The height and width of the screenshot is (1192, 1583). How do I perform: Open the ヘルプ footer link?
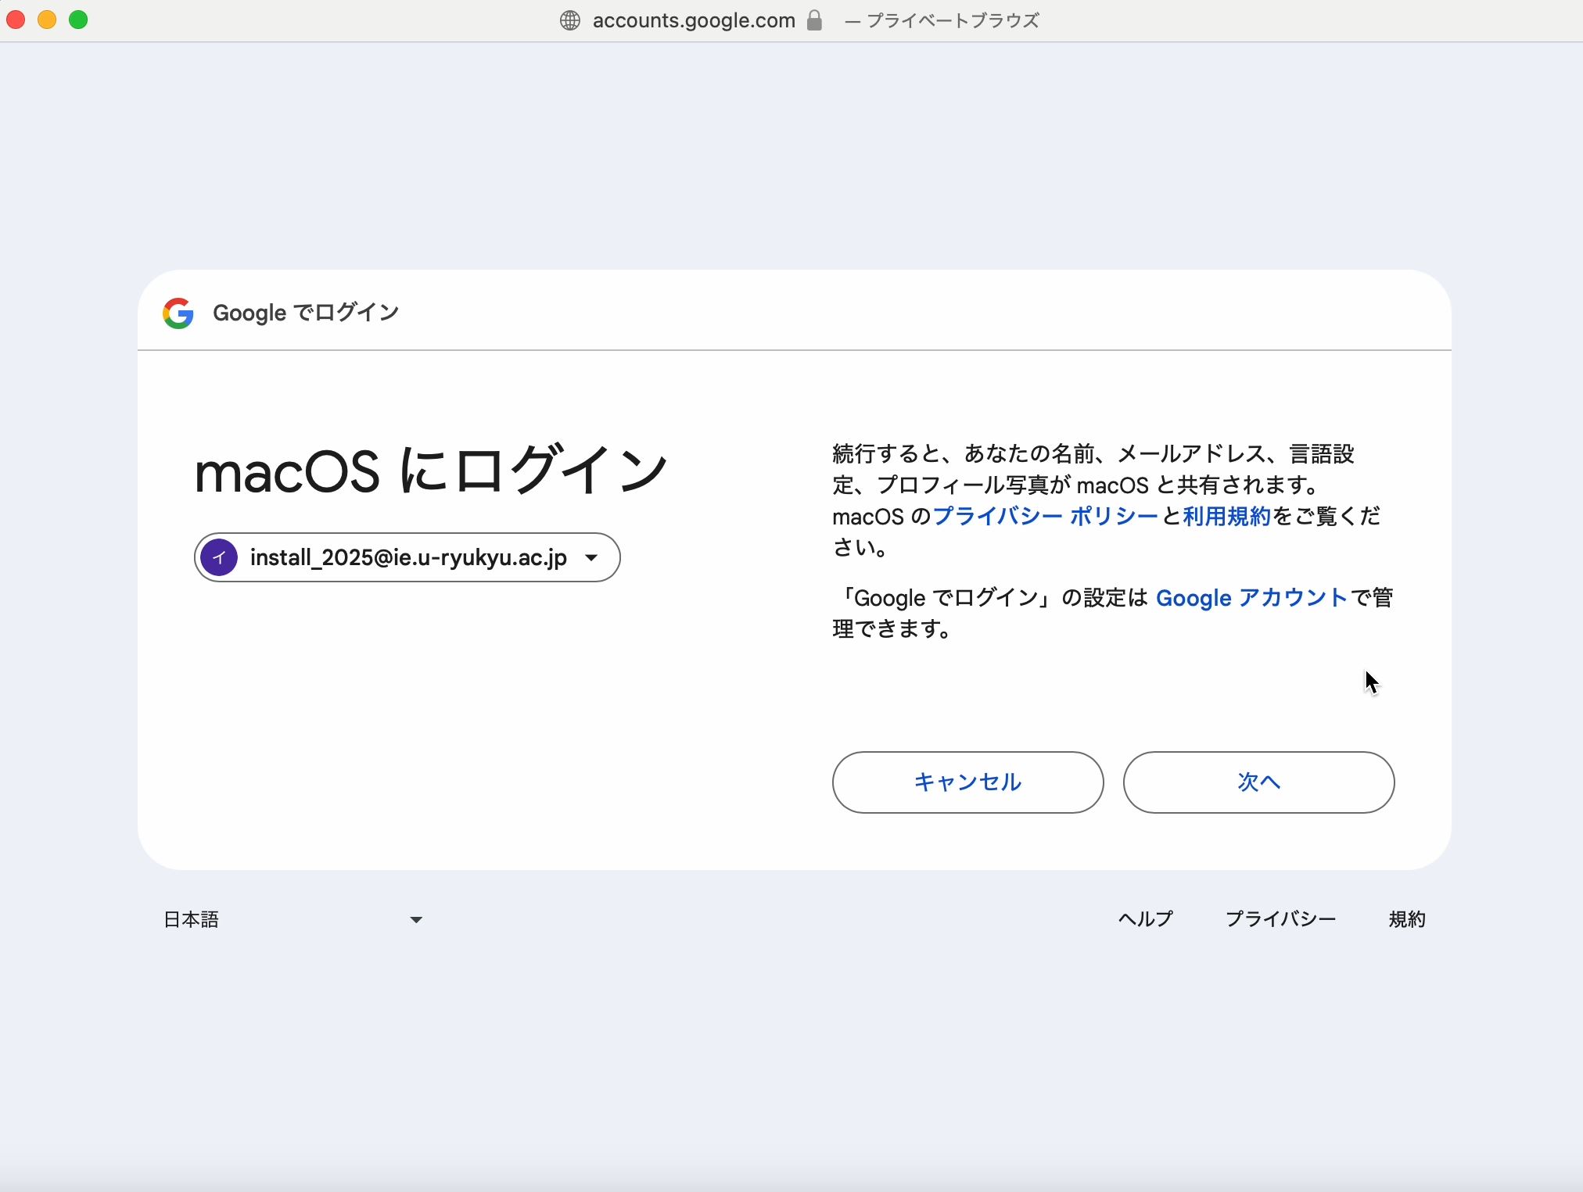coord(1146,919)
